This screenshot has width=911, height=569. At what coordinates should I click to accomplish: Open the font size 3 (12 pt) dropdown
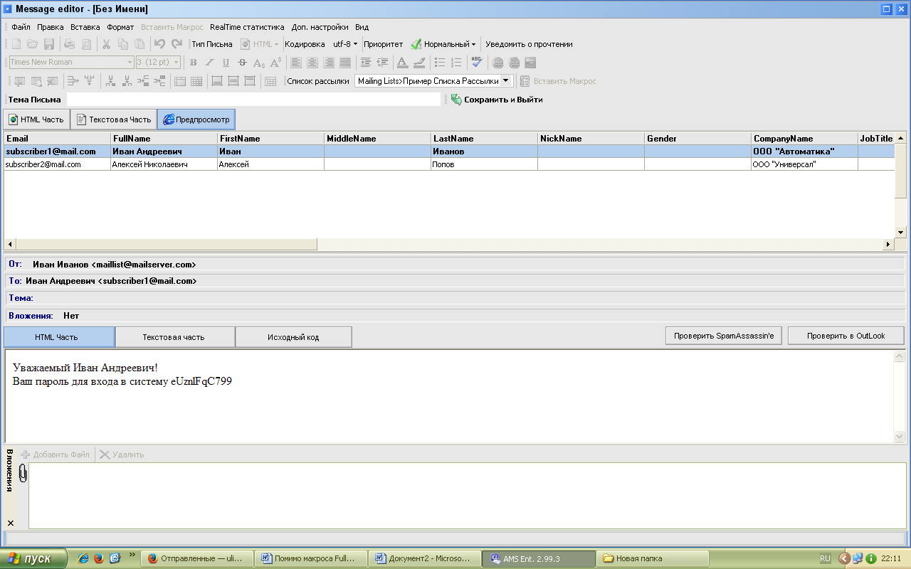[x=177, y=63]
